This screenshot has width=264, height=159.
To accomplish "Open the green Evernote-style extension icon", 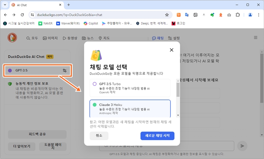I will (x=212, y=15).
